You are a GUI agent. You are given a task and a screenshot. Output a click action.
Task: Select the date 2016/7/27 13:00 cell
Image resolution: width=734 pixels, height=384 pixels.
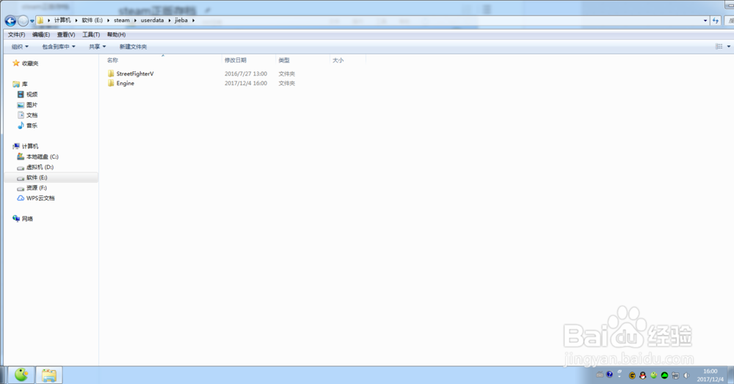coord(246,74)
